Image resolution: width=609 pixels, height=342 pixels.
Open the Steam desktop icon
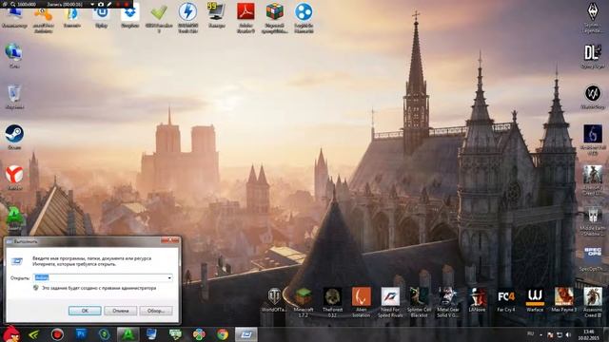[14, 134]
